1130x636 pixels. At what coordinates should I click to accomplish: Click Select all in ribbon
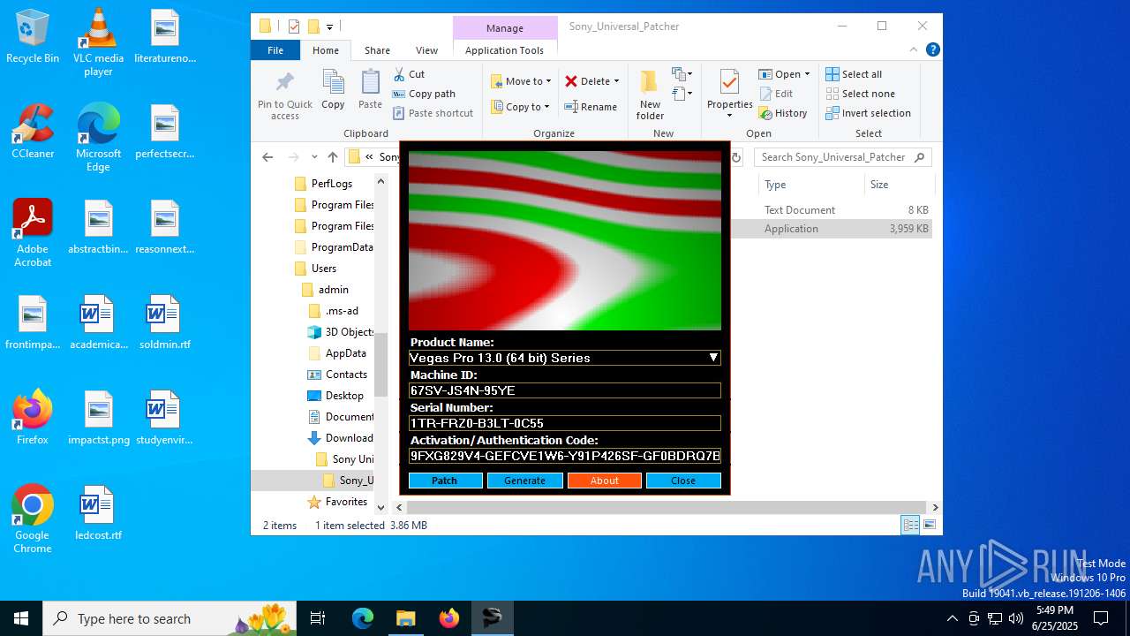tap(854, 74)
